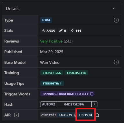The width and height of the screenshot is (124, 123).
Task: Click the EPOCHS: 314 badge
Action: [76, 73]
